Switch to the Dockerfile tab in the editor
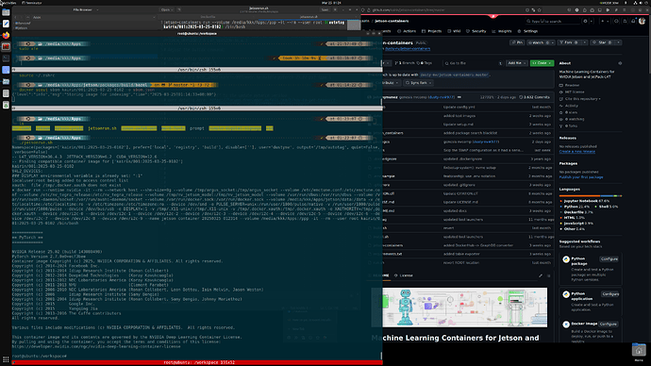 click(208, 17)
